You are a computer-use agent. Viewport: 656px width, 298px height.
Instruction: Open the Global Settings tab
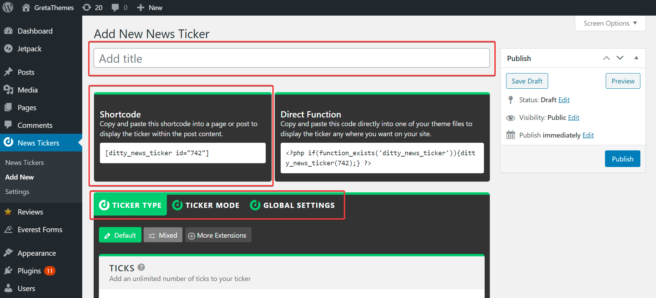click(x=292, y=205)
